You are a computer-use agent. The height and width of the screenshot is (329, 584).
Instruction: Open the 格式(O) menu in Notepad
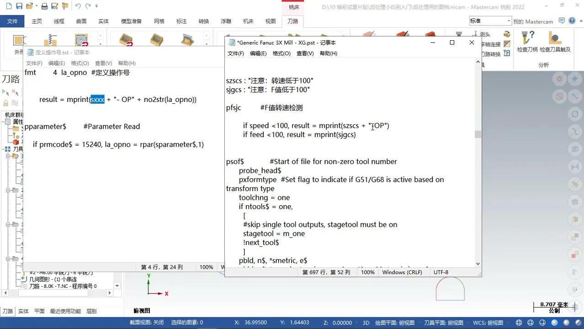click(x=282, y=53)
